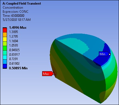This screenshot has width=119, height=105.
Task: Select the yellow legend color band
Action: (x=5, y=39)
